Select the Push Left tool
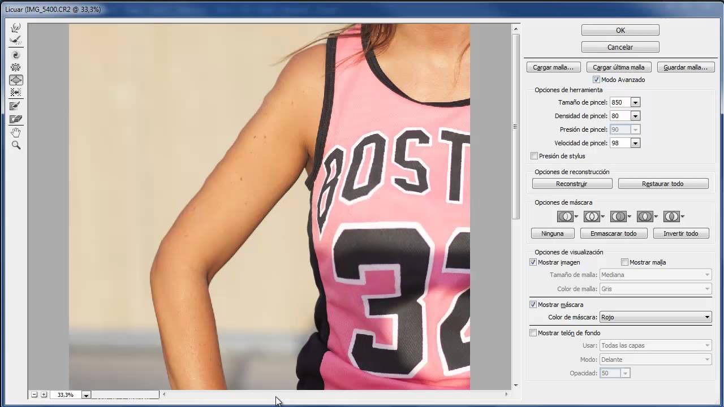Viewport: 724px width, 407px height. [x=16, y=93]
